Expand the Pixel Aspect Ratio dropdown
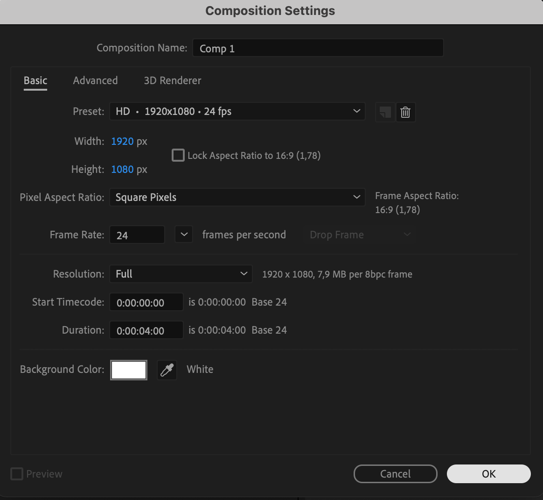This screenshot has height=500, width=543. (237, 197)
